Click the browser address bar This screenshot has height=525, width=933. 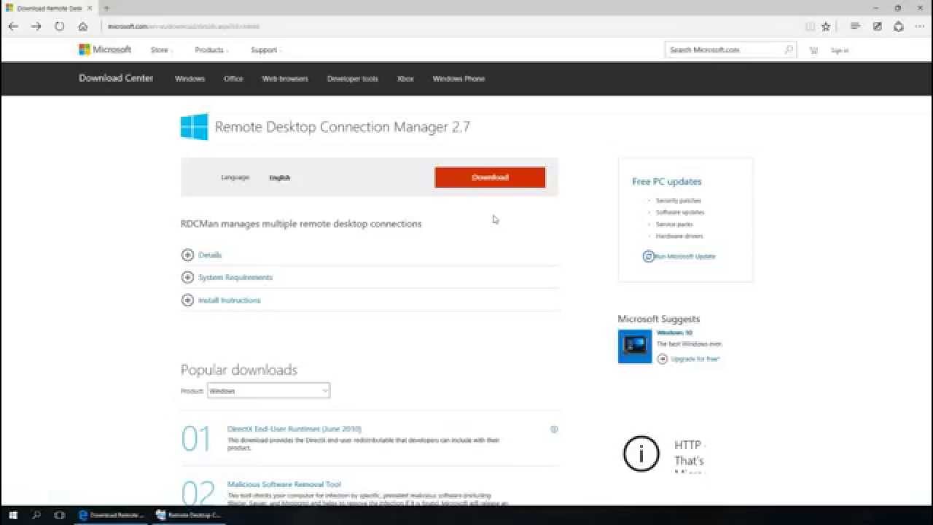click(452, 26)
